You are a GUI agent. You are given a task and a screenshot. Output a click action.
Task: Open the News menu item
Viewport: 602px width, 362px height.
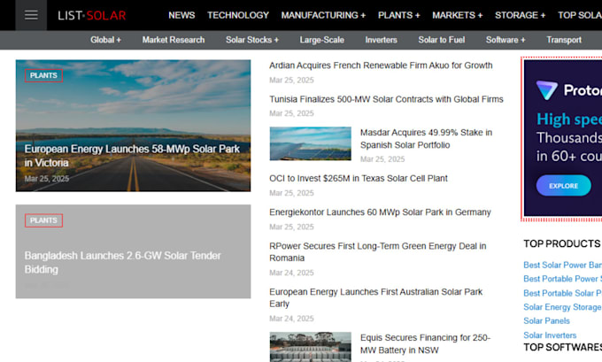coord(181,15)
